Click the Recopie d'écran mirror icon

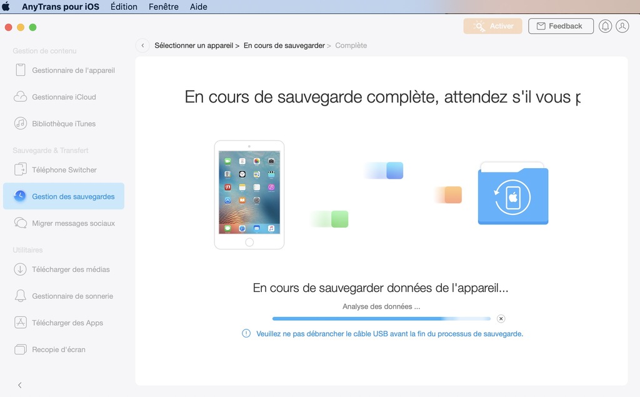pyautogui.click(x=21, y=349)
